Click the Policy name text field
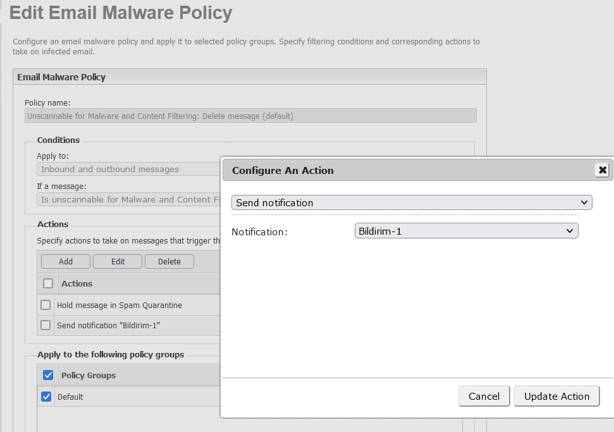 tap(250, 116)
